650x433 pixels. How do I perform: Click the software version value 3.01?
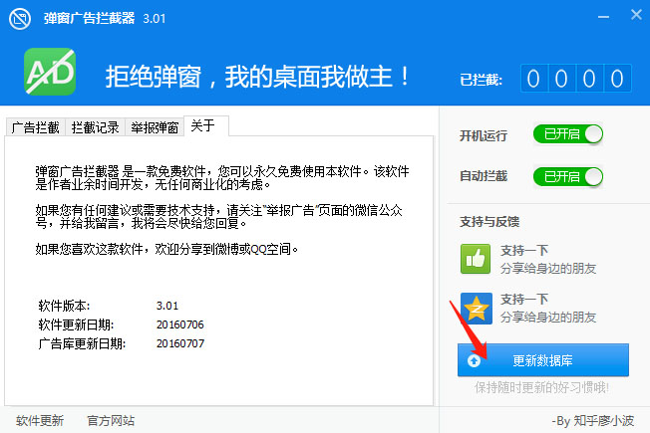167,306
